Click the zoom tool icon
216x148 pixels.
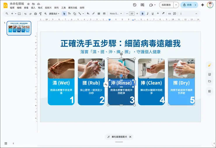[x=46, y=14]
